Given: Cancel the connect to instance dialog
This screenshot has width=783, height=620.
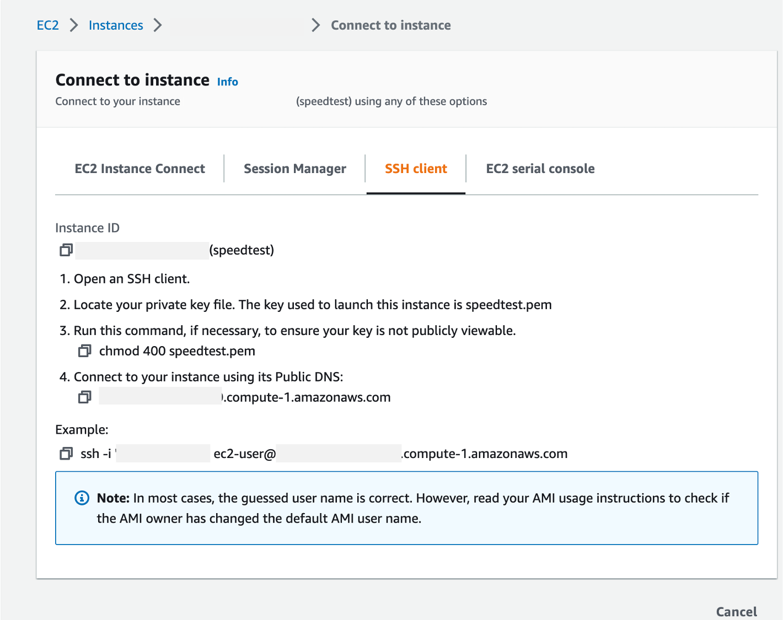Looking at the screenshot, I should click(736, 612).
